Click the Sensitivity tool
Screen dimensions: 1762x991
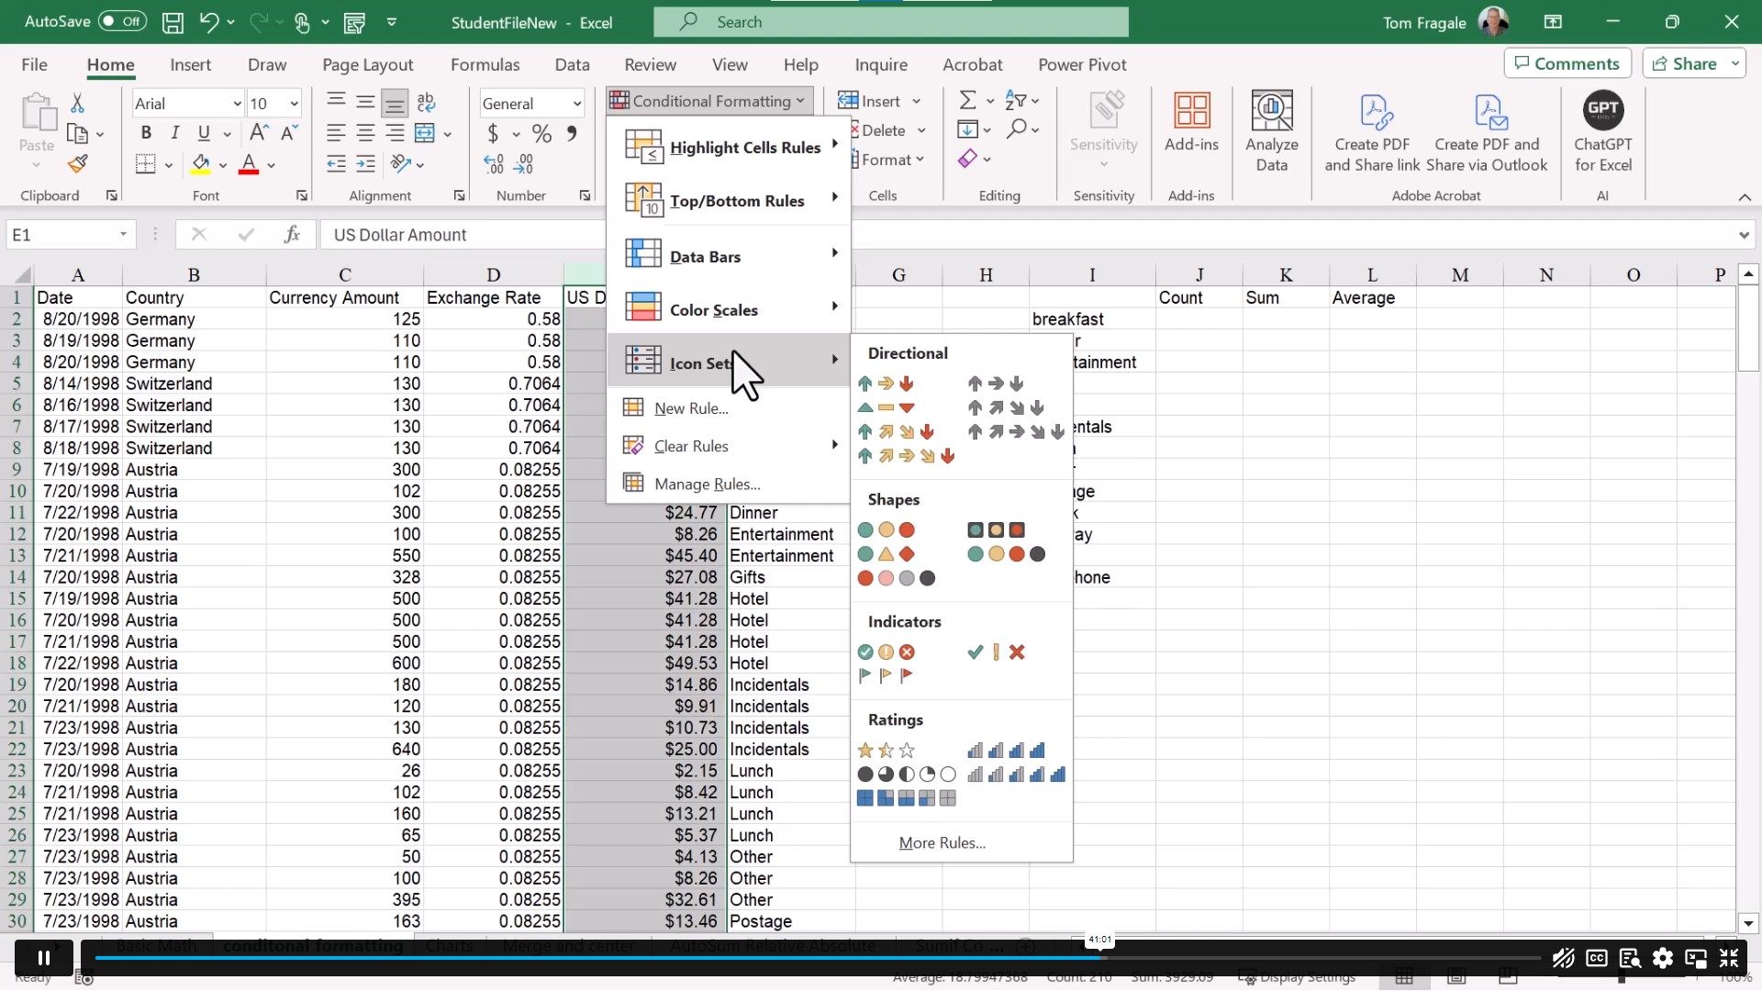1103,128
